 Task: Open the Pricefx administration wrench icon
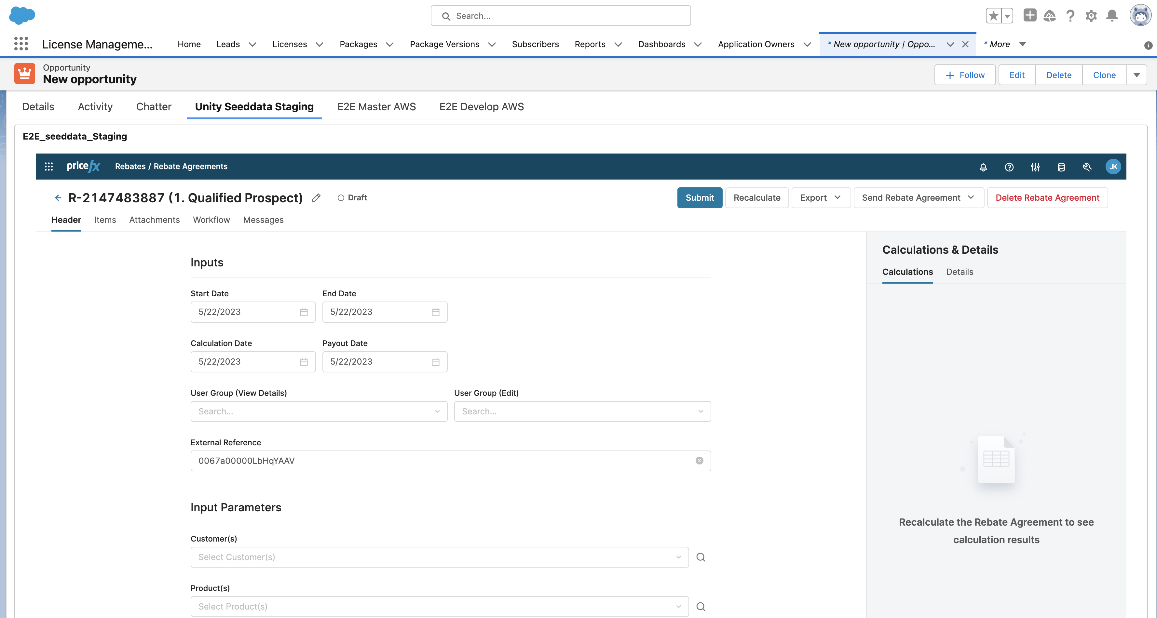click(x=1087, y=167)
